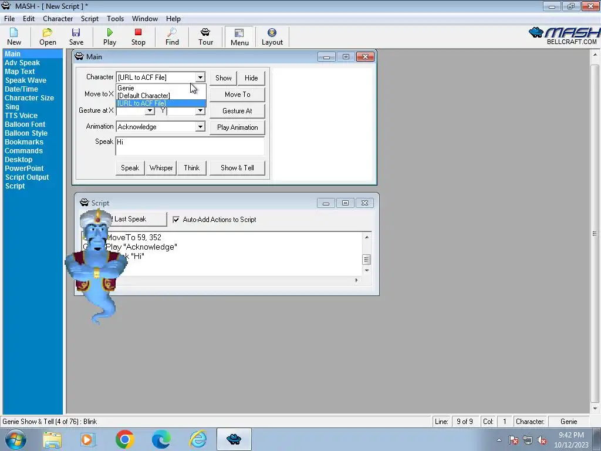Open the Script menu
The image size is (601, 451).
(90, 18)
